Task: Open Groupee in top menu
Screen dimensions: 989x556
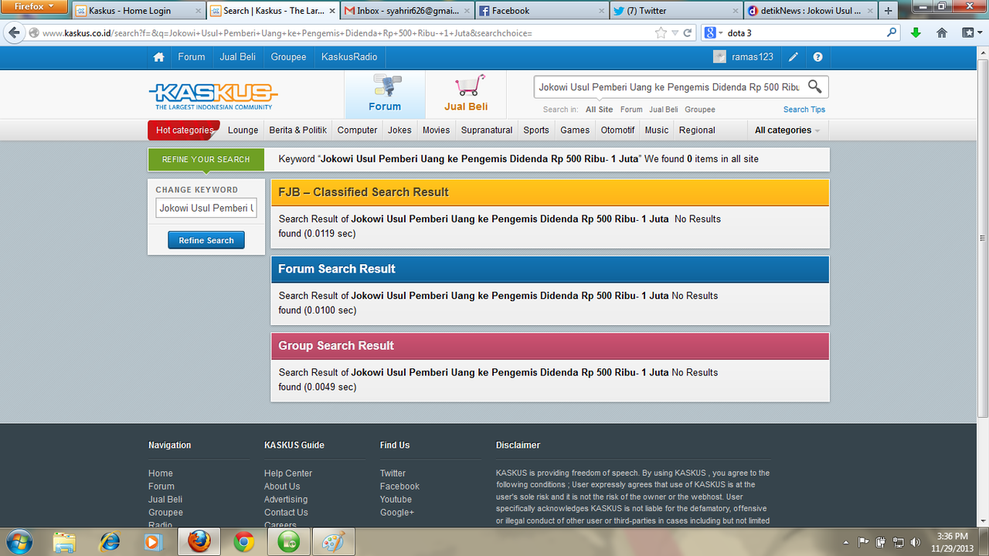Action: 288,57
